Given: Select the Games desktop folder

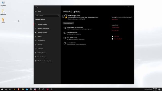Looking at the screenshot, I should pyautogui.click(x=3, y=21).
